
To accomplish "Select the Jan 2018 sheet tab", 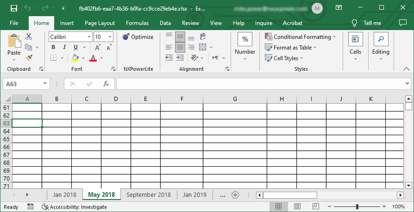I will (x=65, y=195).
